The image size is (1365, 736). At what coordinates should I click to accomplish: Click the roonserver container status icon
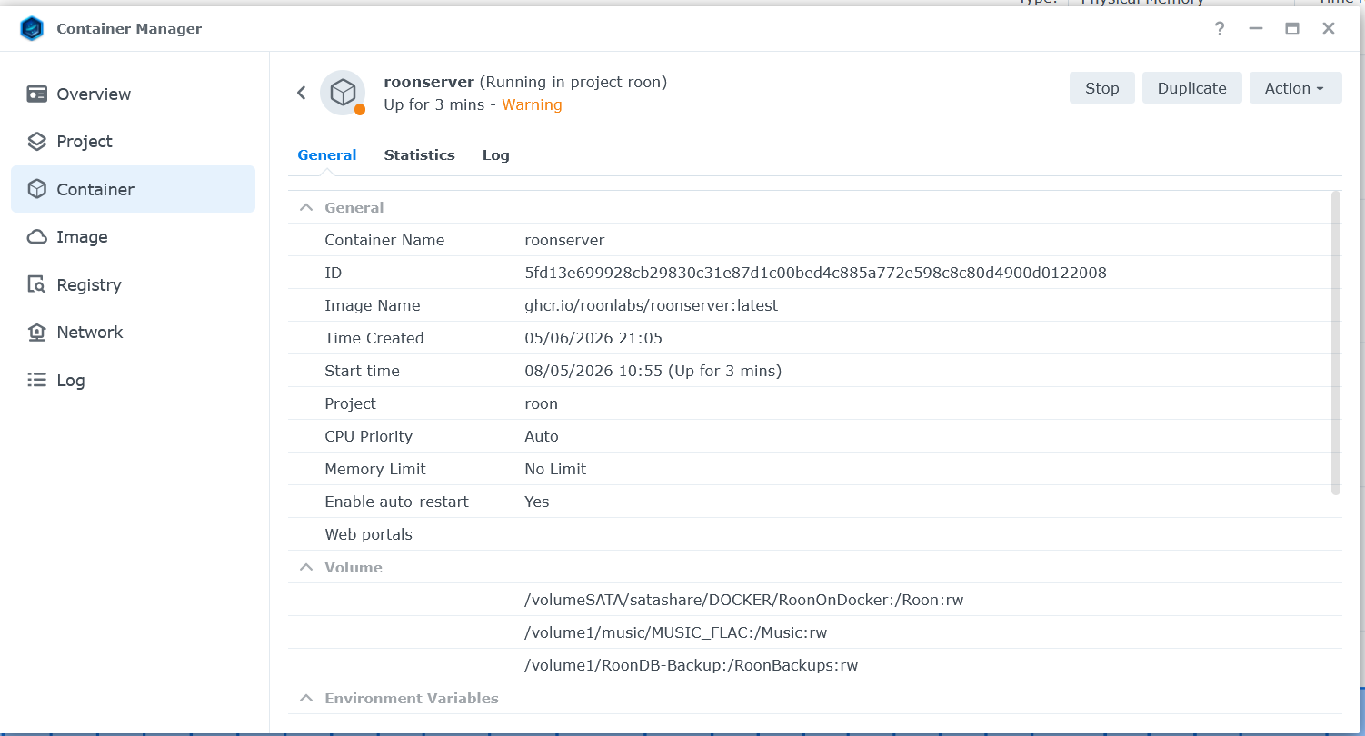click(343, 93)
